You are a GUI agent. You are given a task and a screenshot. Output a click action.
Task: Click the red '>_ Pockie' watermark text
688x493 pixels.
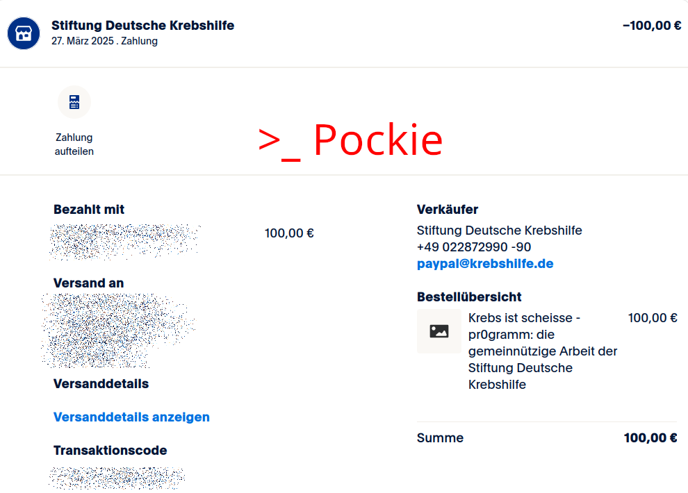[350, 140]
